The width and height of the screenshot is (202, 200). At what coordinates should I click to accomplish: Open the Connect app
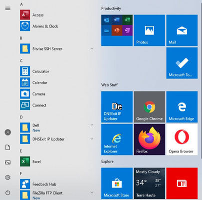57,105
